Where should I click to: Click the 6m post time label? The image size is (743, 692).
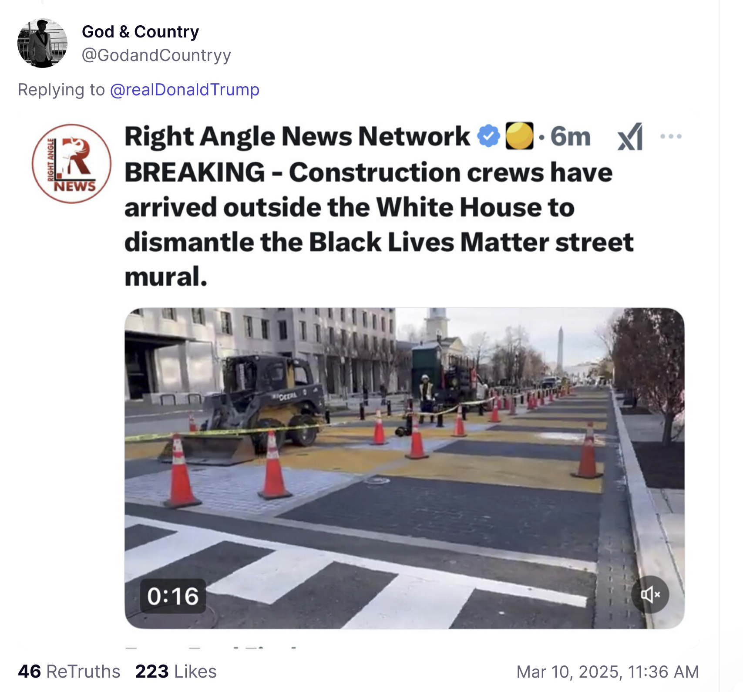pyautogui.click(x=570, y=137)
